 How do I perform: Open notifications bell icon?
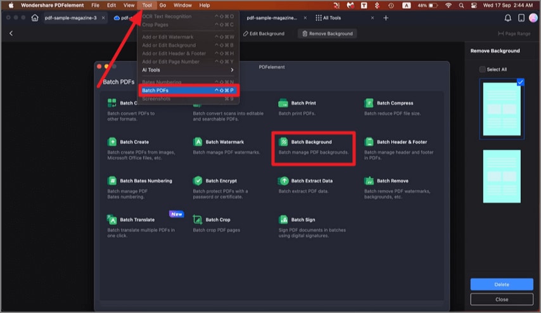click(x=508, y=18)
